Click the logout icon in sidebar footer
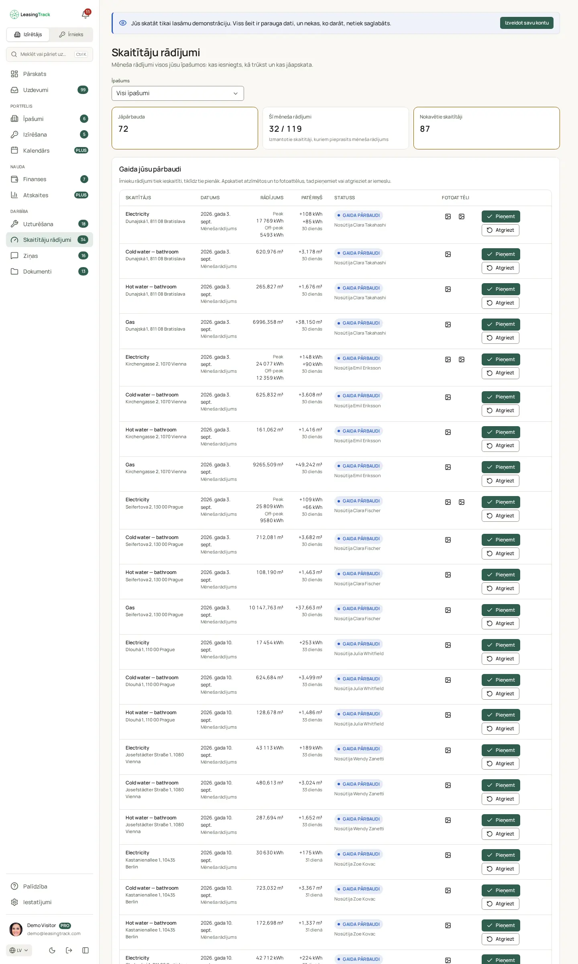 (x=69, y=950)
